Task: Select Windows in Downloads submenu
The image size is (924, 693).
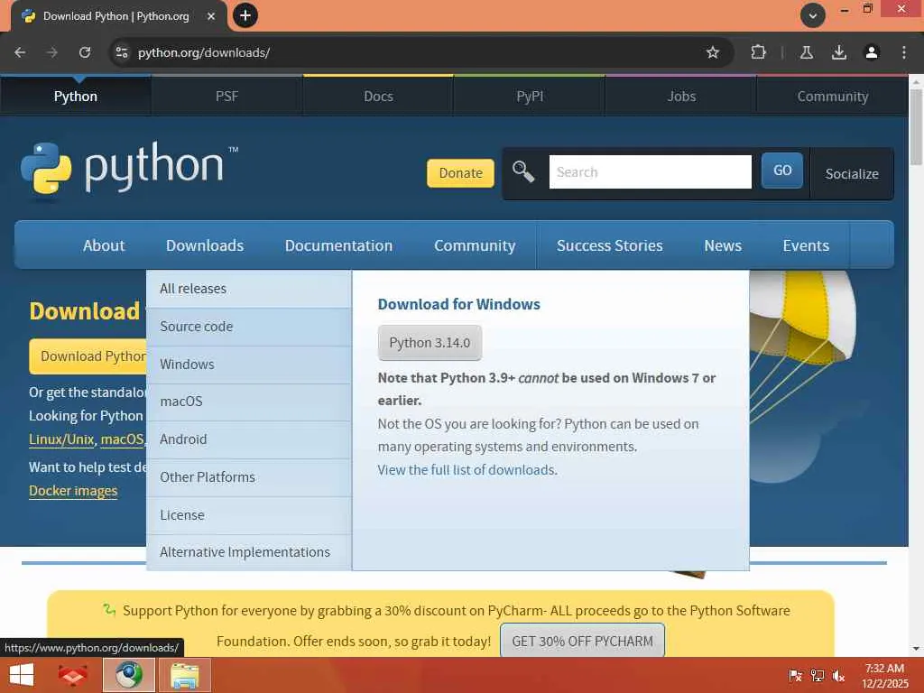Action: [x=249, y=365]
